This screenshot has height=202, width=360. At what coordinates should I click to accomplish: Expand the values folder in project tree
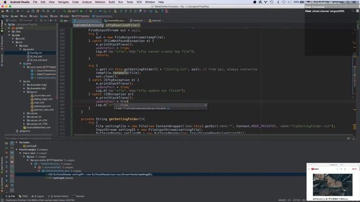[24, 113]
